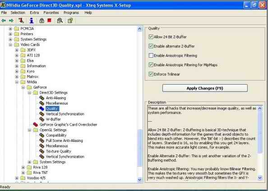The width and height of the screenshot is (268, 191).
Task: Click the clipboard options toolbar icon
Action: click(70, 20)
